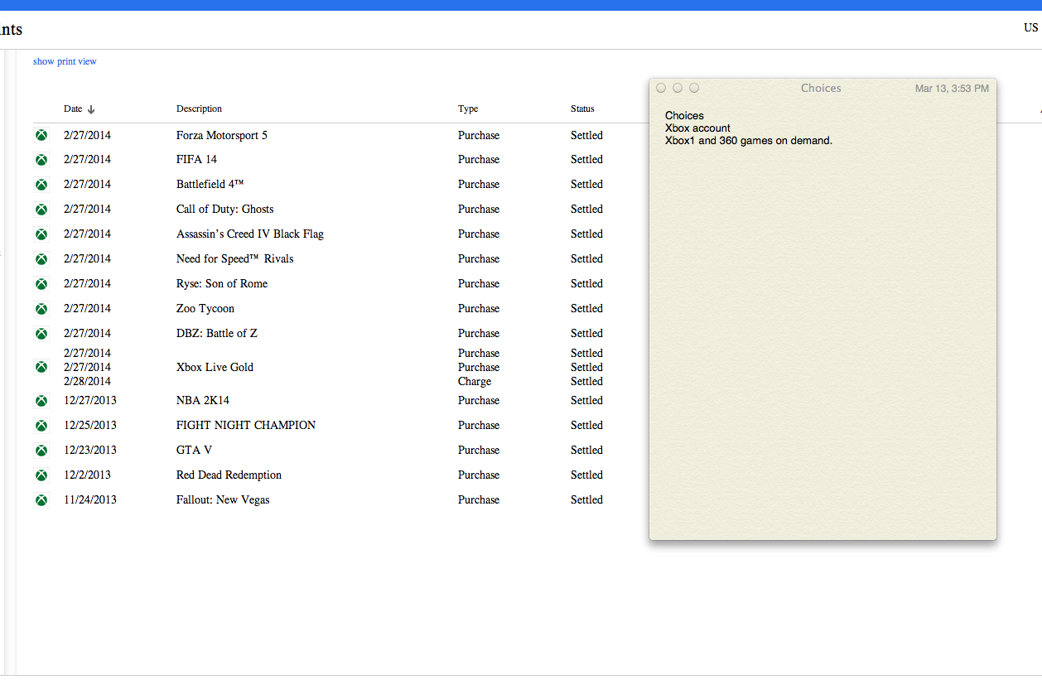
Task: Click Xbox icon beside Battlefield 4
Action: [x=41, y=185]
